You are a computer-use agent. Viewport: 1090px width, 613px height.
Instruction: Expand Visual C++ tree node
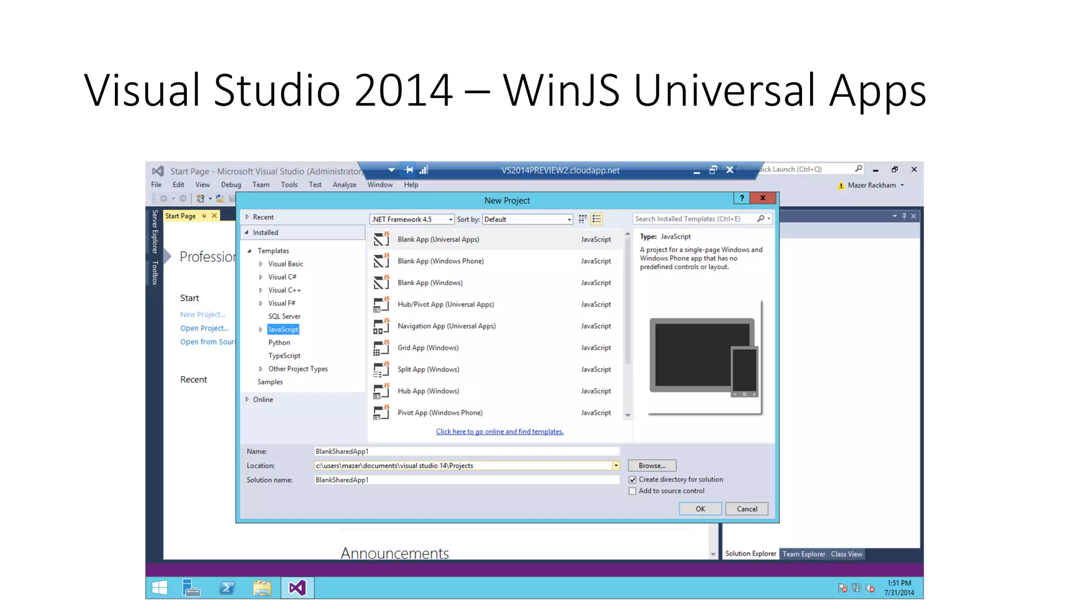[260, 290]
